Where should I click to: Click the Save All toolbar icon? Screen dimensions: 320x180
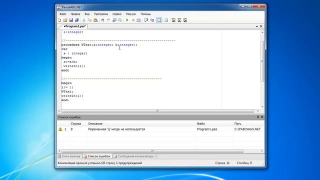click(76, 20)
